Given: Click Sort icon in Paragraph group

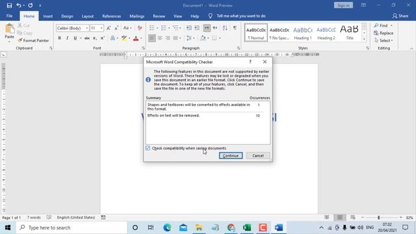Looking at the screenshot, I should point(225,28).
